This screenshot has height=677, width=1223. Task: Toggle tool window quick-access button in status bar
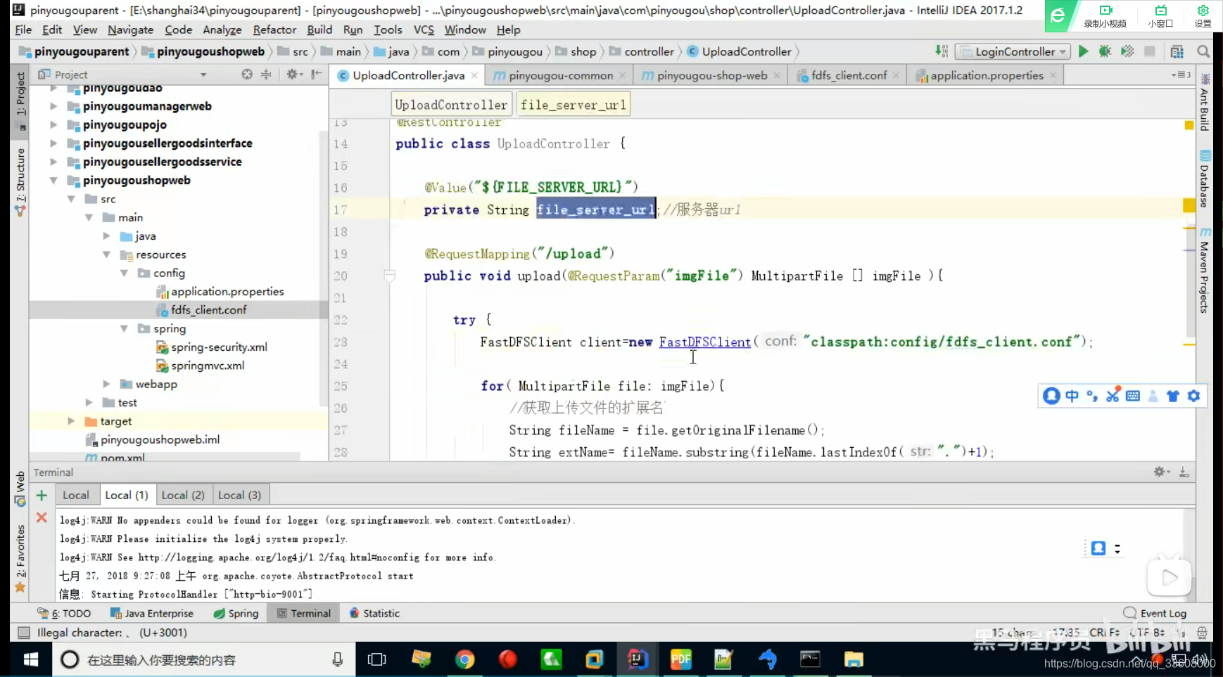tap(24, 633)
